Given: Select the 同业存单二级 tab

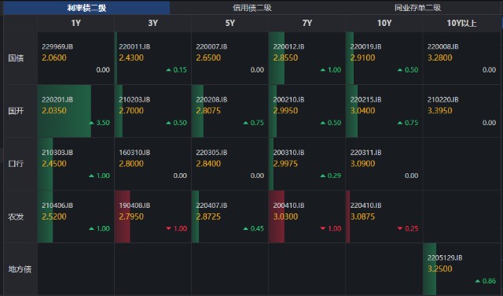Looking at the screenshot, I should pos(417,8).
